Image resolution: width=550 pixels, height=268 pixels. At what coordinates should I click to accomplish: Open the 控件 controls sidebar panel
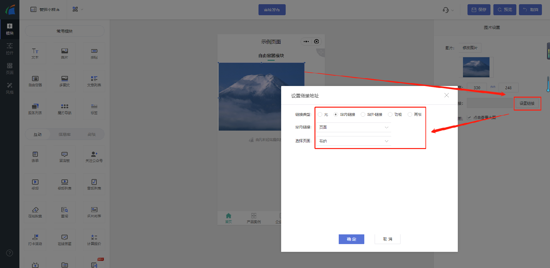(10, 49)
